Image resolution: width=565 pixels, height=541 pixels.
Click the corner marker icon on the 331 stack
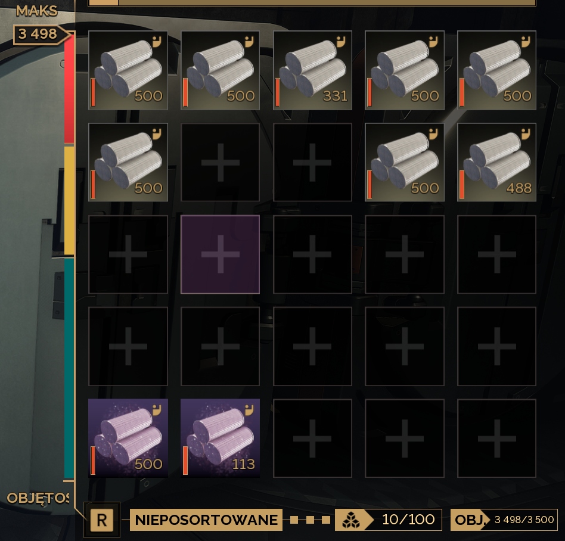click(340, 42)
